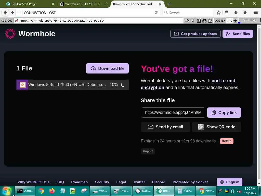The image size is (261, 196).
Task: Click the Windows 8 Build 7963 file row
Action: (x=72, y=85)
